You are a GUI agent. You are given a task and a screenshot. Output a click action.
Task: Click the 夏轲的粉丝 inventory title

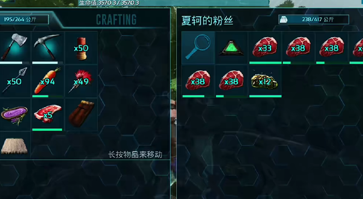207,20
